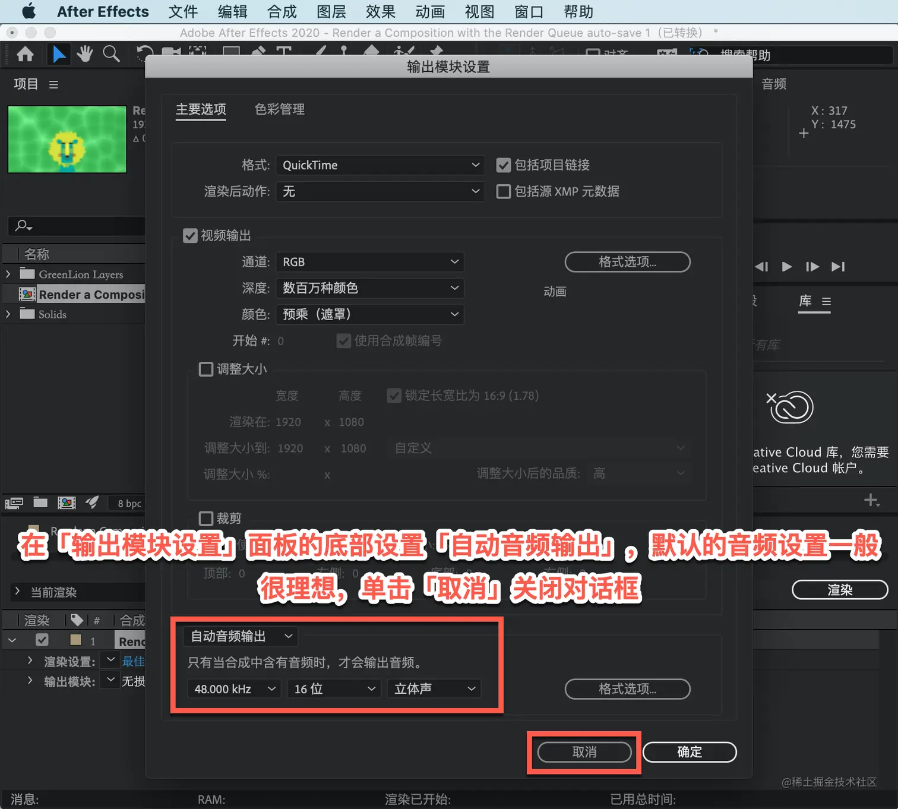This screenshot has height=809, width=898.
Task: Click the project search field
Action: tap(77, 226)
